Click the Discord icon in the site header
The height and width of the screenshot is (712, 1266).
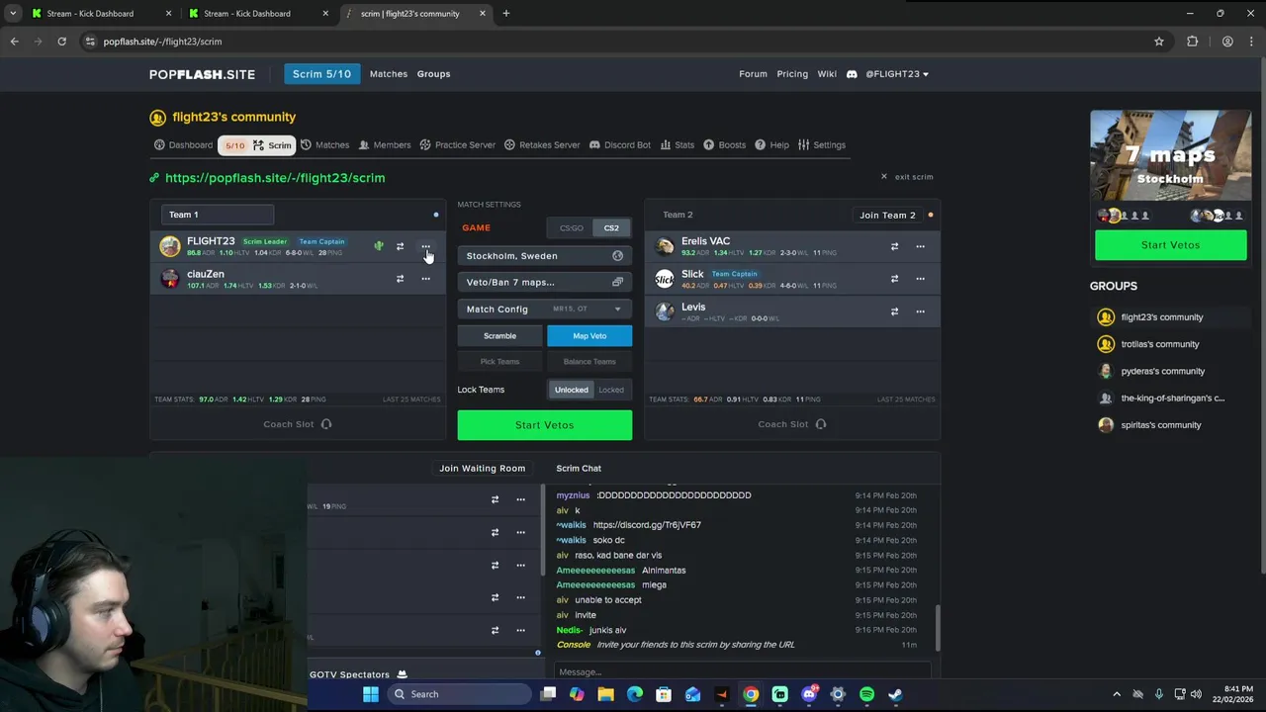tap(852, 74)
